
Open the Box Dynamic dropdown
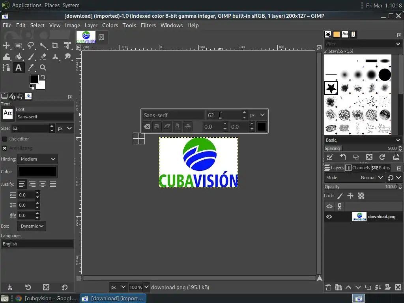32,226
